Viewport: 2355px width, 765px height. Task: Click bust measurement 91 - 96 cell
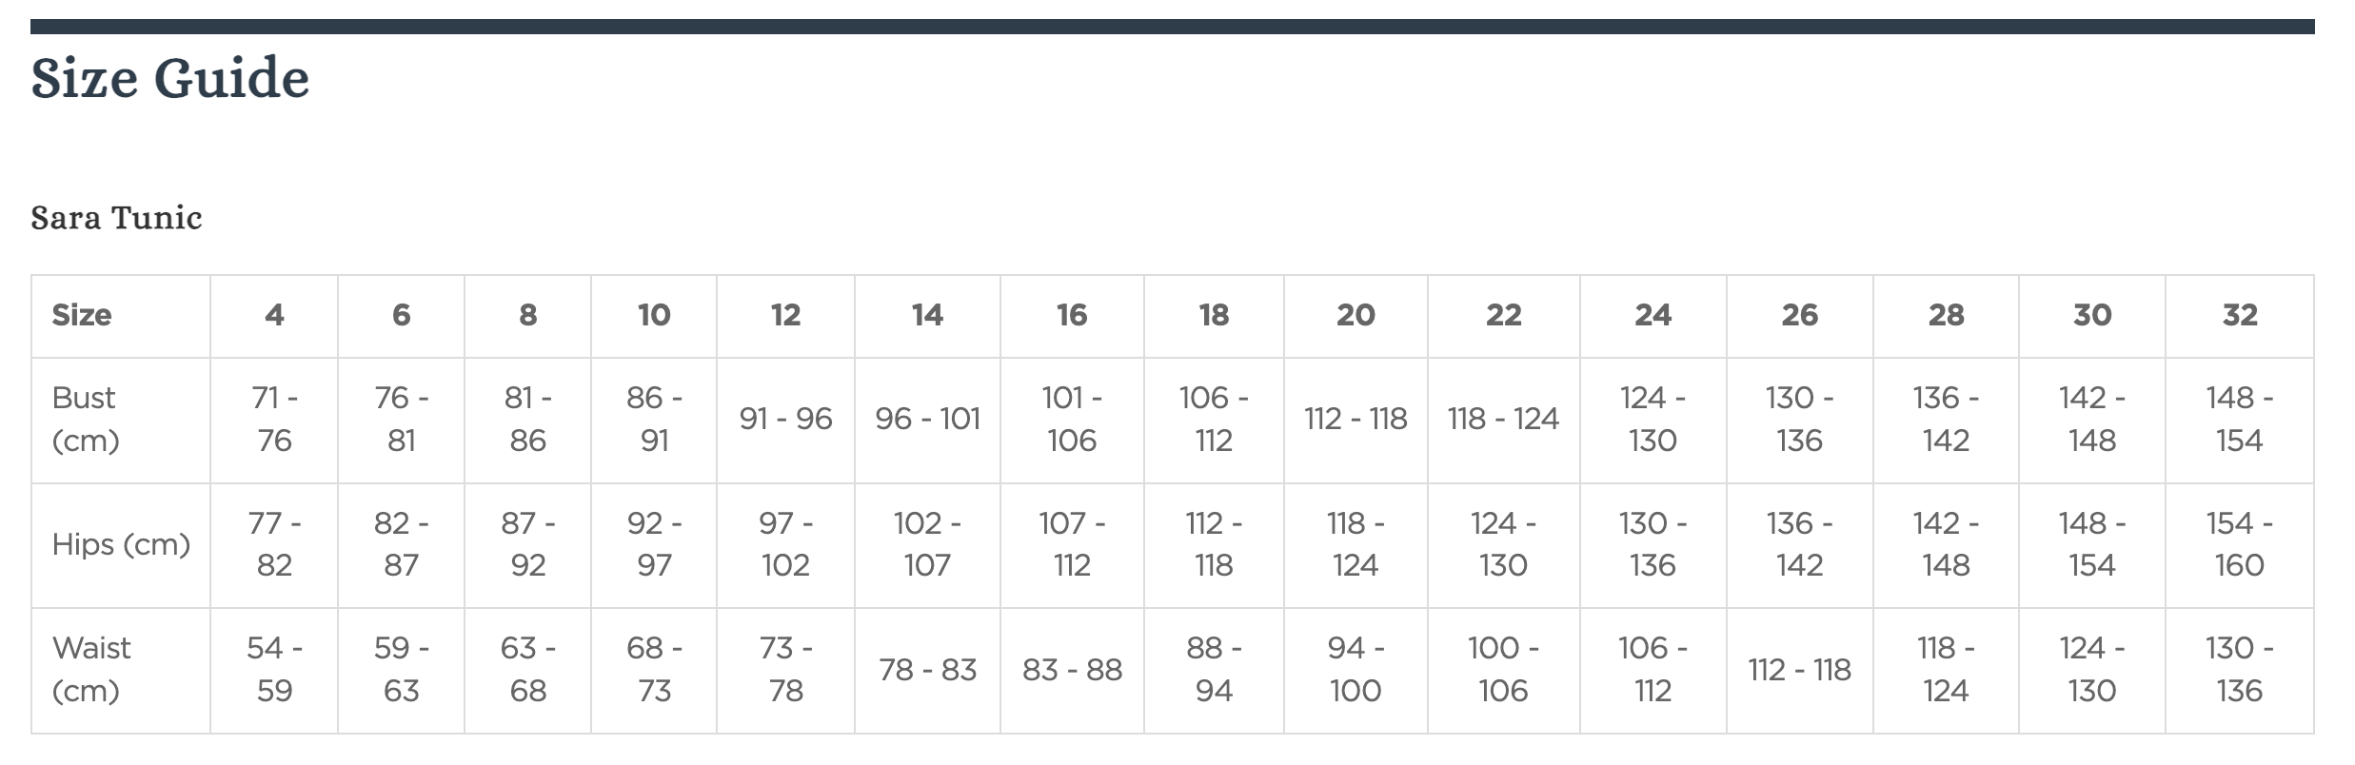pyautogui.click(x=785, y=419)
